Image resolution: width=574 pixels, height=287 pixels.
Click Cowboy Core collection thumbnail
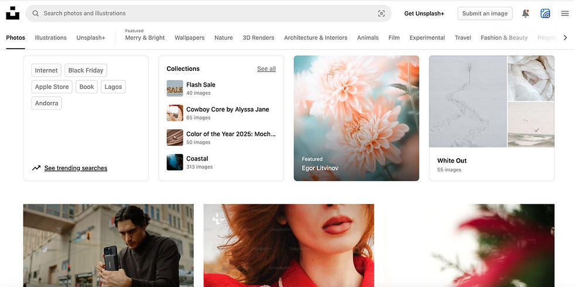(175, 112)
